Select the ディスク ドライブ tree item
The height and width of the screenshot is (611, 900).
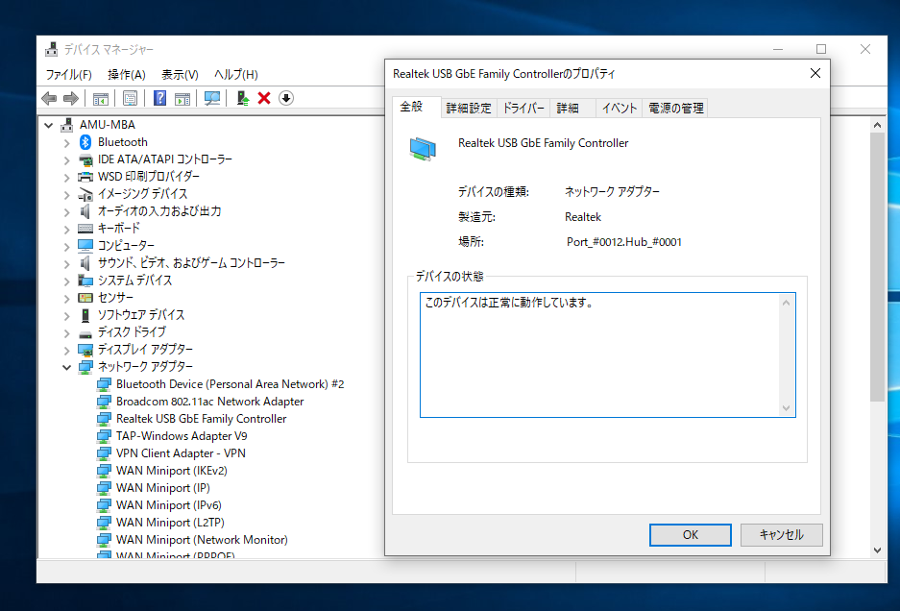[x=132, y=331]
